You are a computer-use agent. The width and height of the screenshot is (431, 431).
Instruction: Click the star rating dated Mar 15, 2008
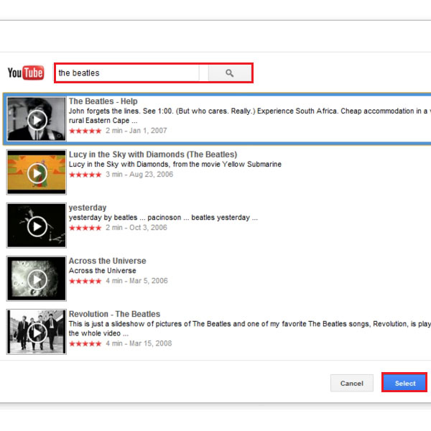click(x=85, y=343)
